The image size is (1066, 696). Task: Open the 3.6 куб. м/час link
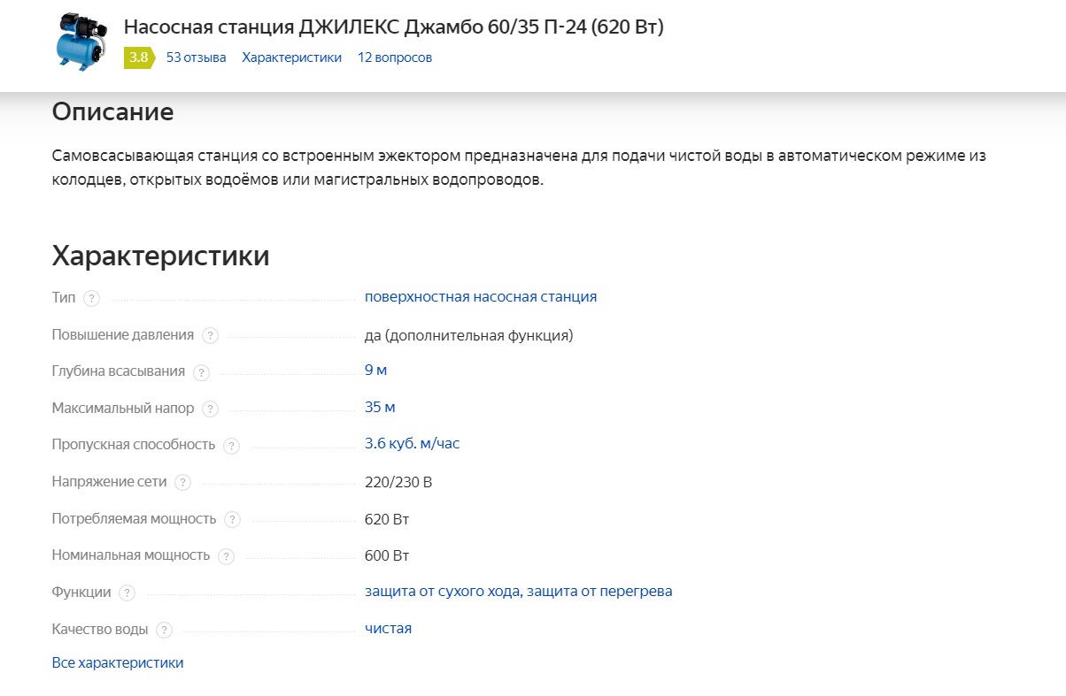pyautogui.click(x=413, y=444)
